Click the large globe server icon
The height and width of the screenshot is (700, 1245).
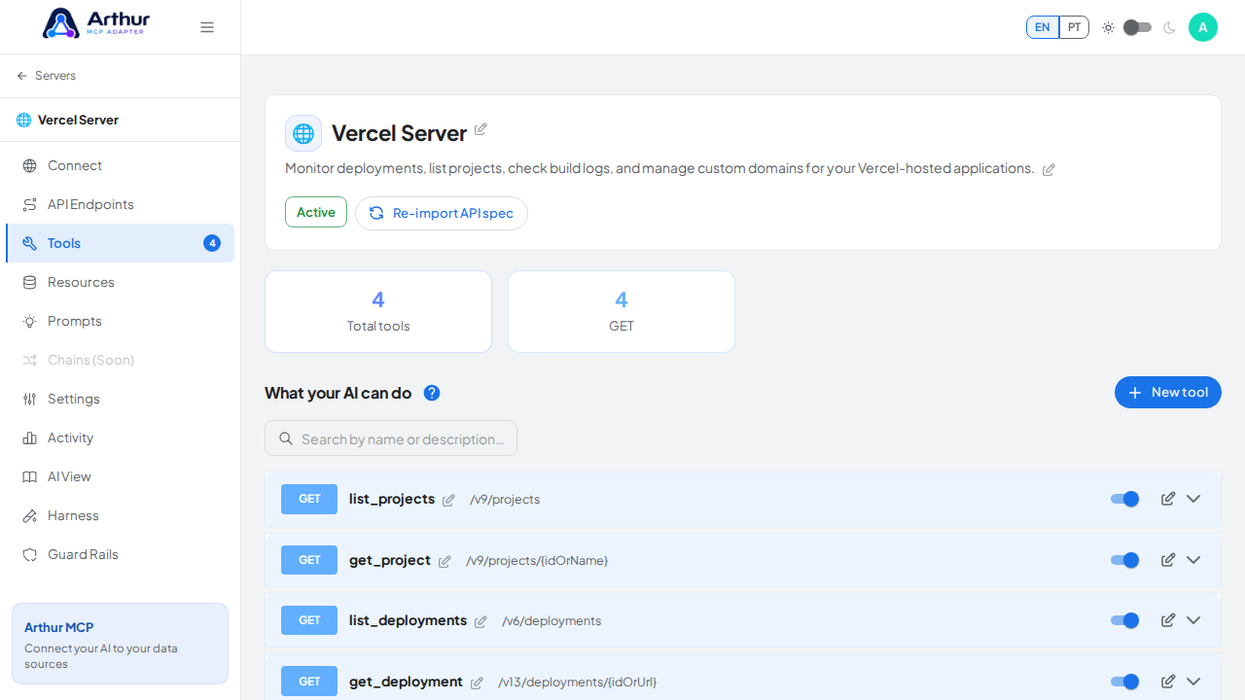coord(303,133)
